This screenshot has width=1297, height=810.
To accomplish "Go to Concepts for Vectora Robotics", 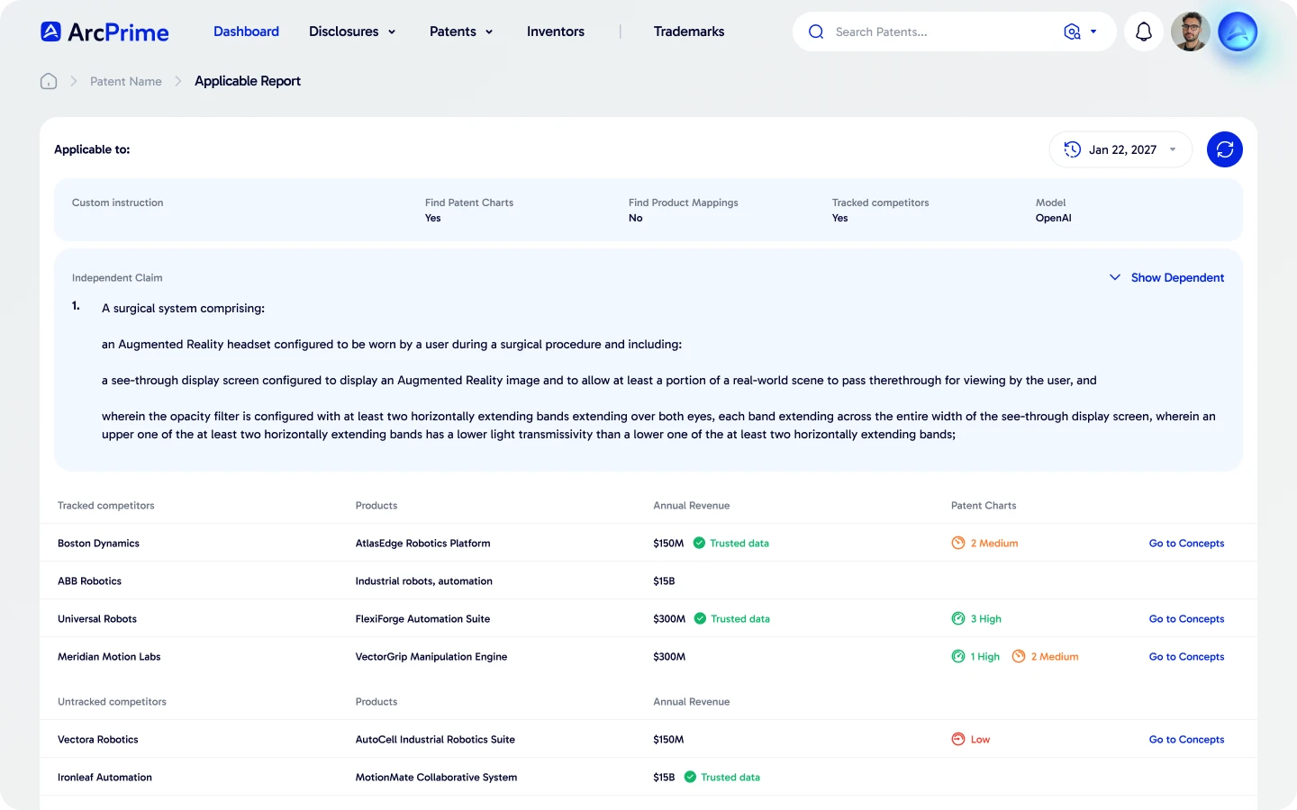I will click(1186, 739).
